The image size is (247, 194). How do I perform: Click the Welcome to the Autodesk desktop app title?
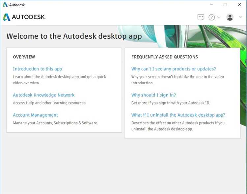click(x=74, y=36)
